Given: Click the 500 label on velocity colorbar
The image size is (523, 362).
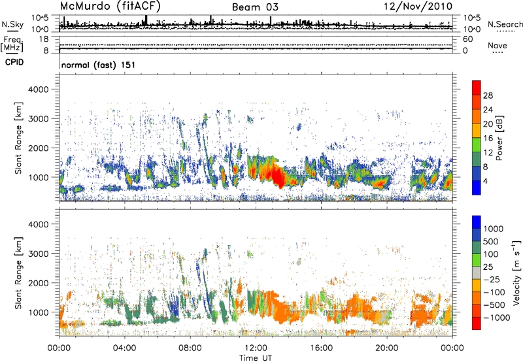Looking at the screenshot, I should [x=491, y=242].
